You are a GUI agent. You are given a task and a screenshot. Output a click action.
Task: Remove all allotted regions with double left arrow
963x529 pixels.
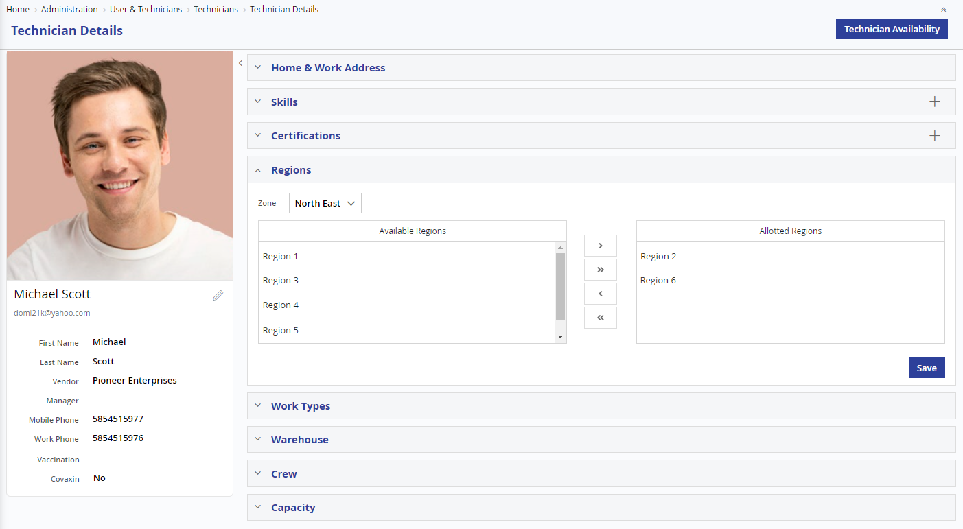tap(600, 317)
